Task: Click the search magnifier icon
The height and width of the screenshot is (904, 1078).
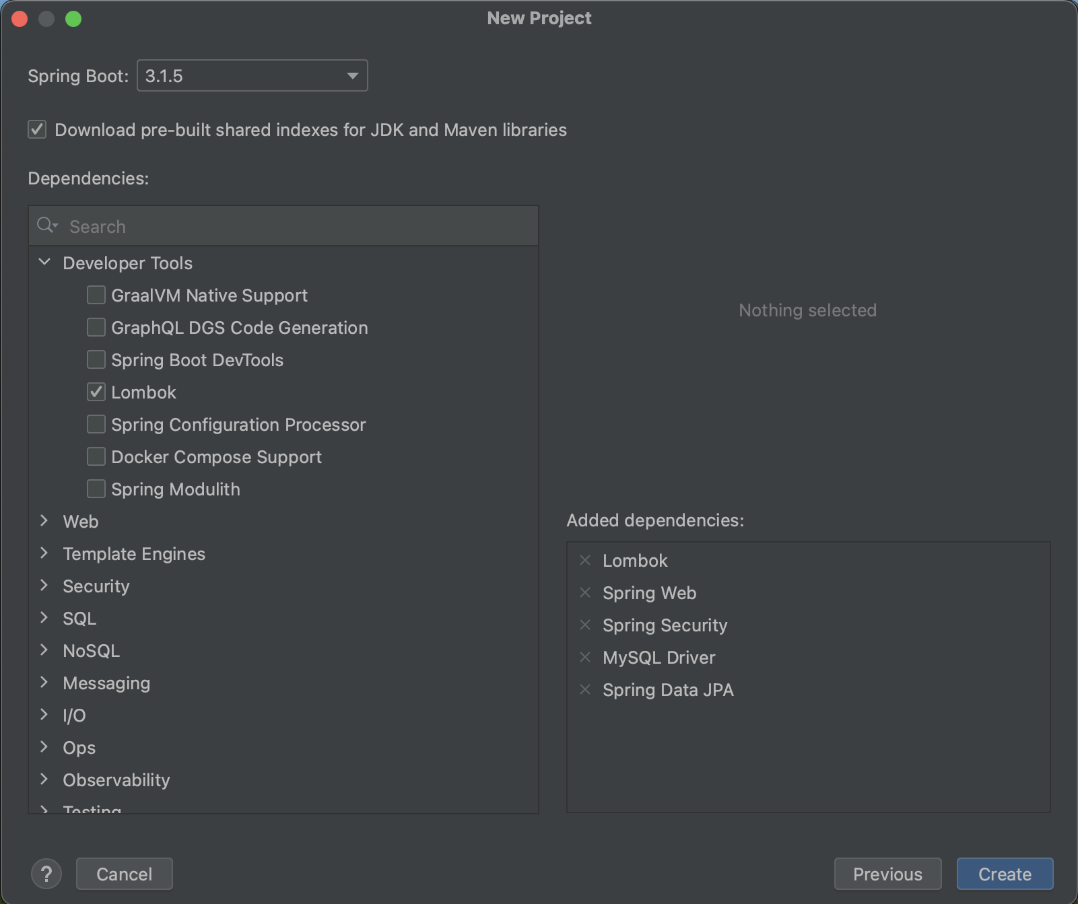Action: [46, 225]
